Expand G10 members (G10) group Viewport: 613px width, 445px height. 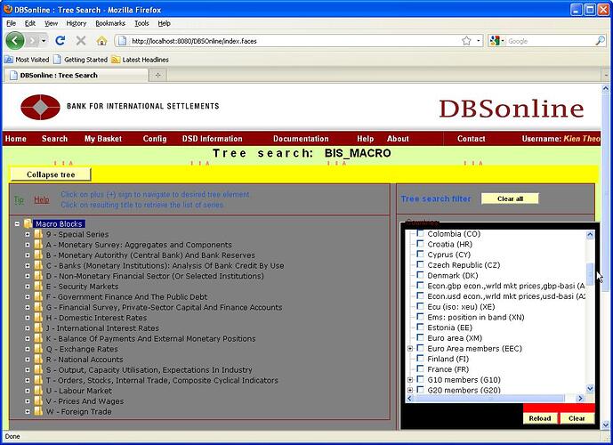click(x=410, y=380)
